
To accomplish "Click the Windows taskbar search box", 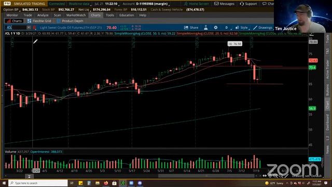I will 38,183.
